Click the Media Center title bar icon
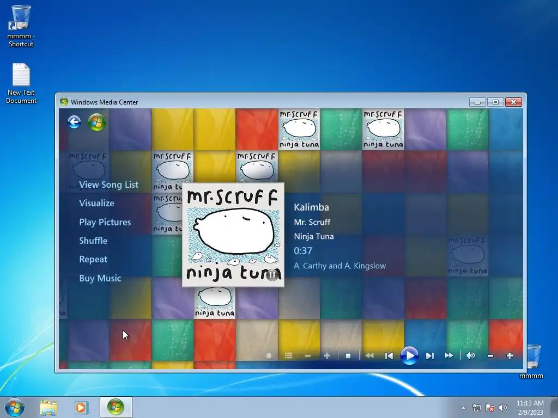The image size is (558, 418). (x=64, y=102)
